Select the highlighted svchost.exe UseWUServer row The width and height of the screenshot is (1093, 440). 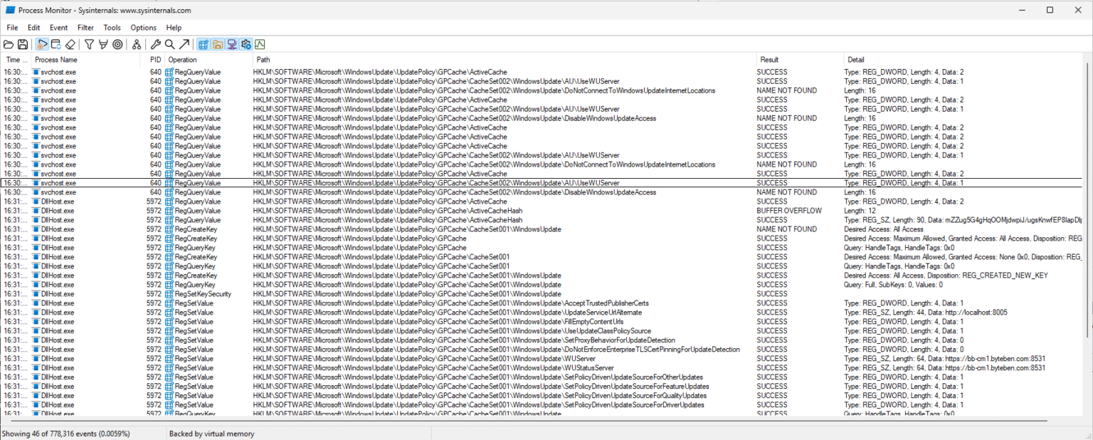pyautogui.click(x=285, y=183)
